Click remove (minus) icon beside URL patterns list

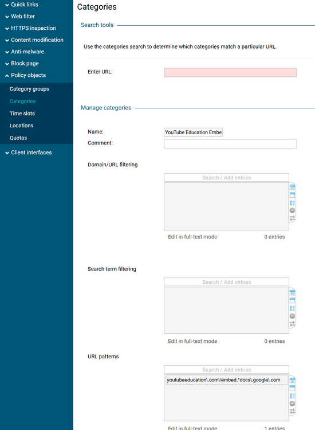pyautogui.click(x=292, y=404)
